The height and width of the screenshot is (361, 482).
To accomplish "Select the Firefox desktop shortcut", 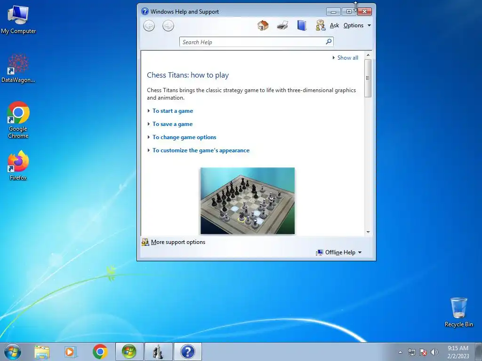I will 18,165.
